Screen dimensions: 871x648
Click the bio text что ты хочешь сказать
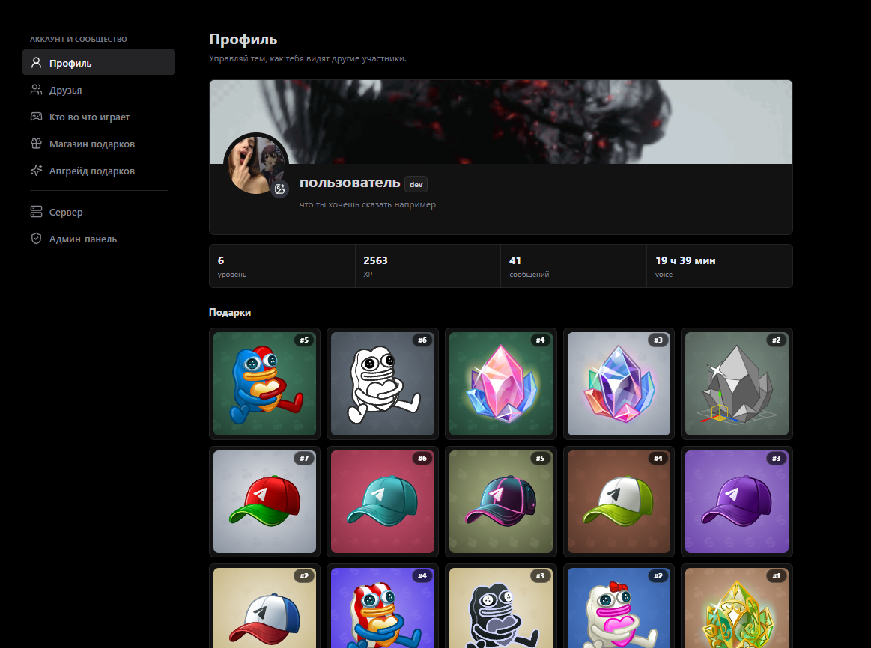click(368, 205)
